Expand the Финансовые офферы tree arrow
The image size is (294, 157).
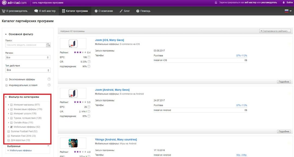coord(8,109)
